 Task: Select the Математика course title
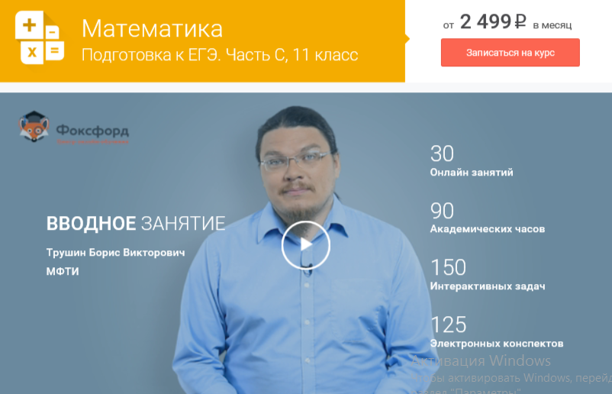[152, 28]
